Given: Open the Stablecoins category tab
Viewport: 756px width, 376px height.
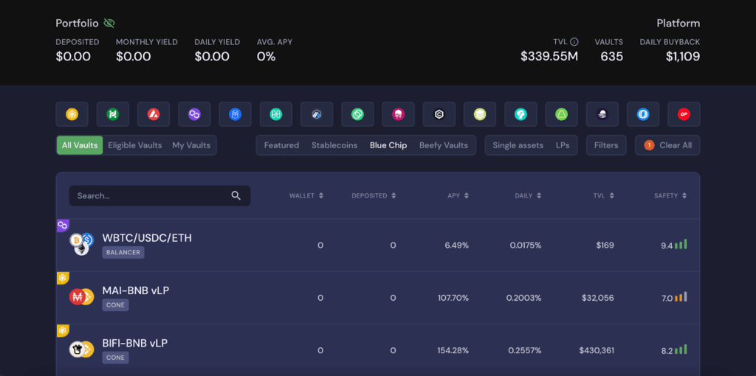Looking at the screenshot, I should pyautogui.click(x=334, y=145).
